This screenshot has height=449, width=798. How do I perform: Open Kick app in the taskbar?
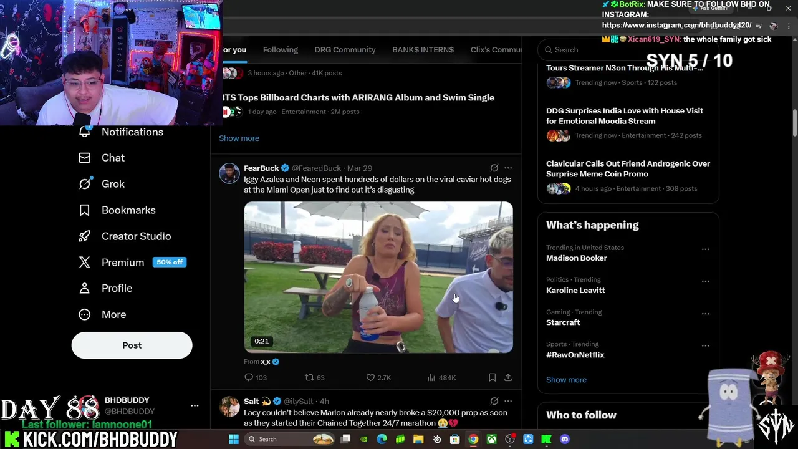(x=546, y=439)
